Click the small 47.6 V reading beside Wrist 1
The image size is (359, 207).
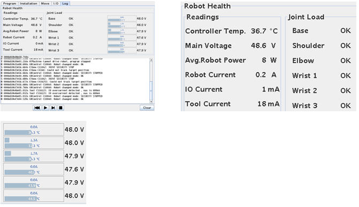[x=141, y=37]
